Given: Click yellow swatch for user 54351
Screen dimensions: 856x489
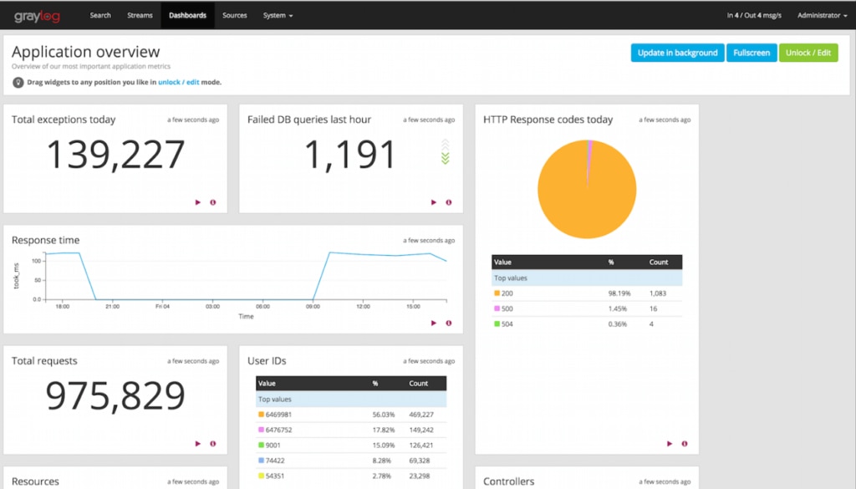Looking at the screenshot, I should (261, 476).
